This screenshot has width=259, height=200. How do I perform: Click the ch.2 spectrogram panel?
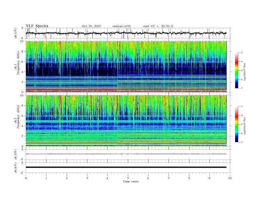[x=126, y=121]
